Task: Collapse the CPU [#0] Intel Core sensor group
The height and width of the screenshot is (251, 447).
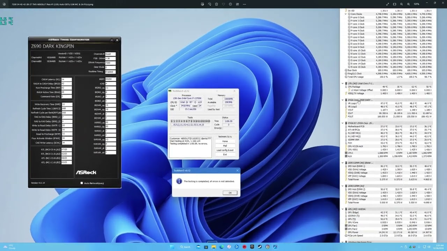Action: [x=343, y=83]
